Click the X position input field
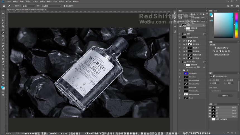240x135 pixels. coord(215,83)
